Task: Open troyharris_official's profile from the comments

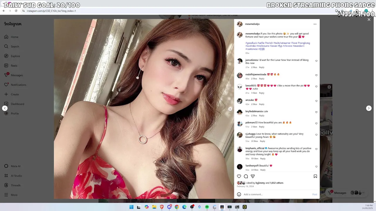Action: pos(255,148)
